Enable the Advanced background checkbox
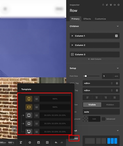The width and height of the screenshot is (123, 146). click(104, 119)
